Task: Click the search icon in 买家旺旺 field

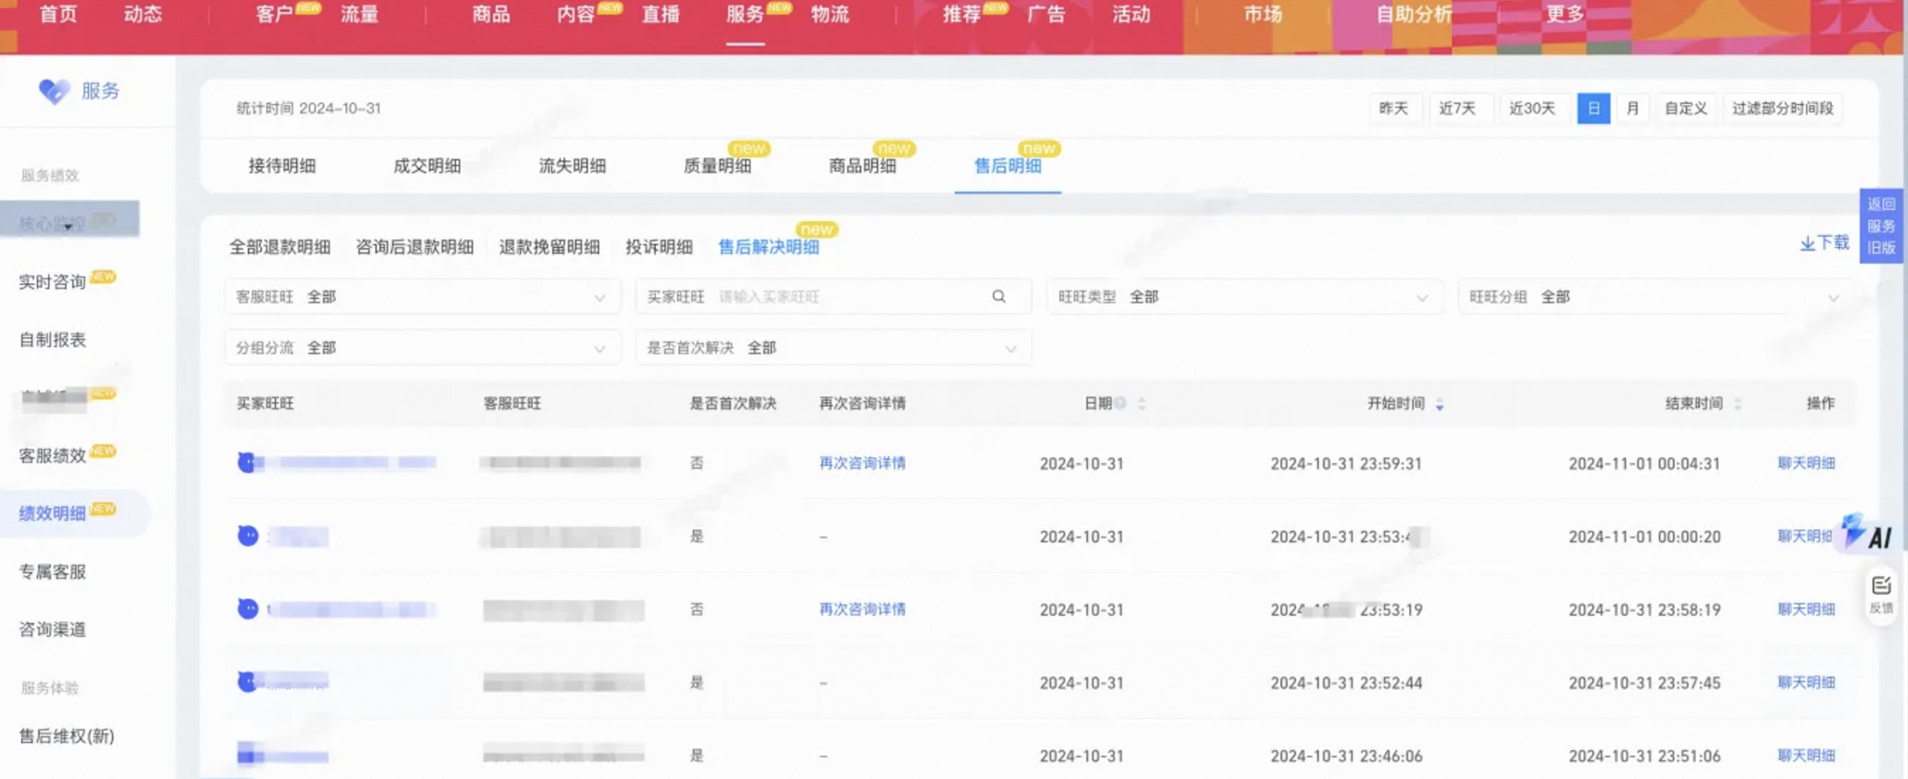Action: point(999,296)
